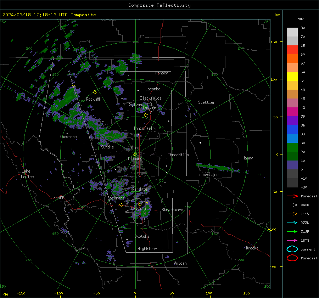
Task: Click the Strathmore city label
Action: click(x=172, y=210)
